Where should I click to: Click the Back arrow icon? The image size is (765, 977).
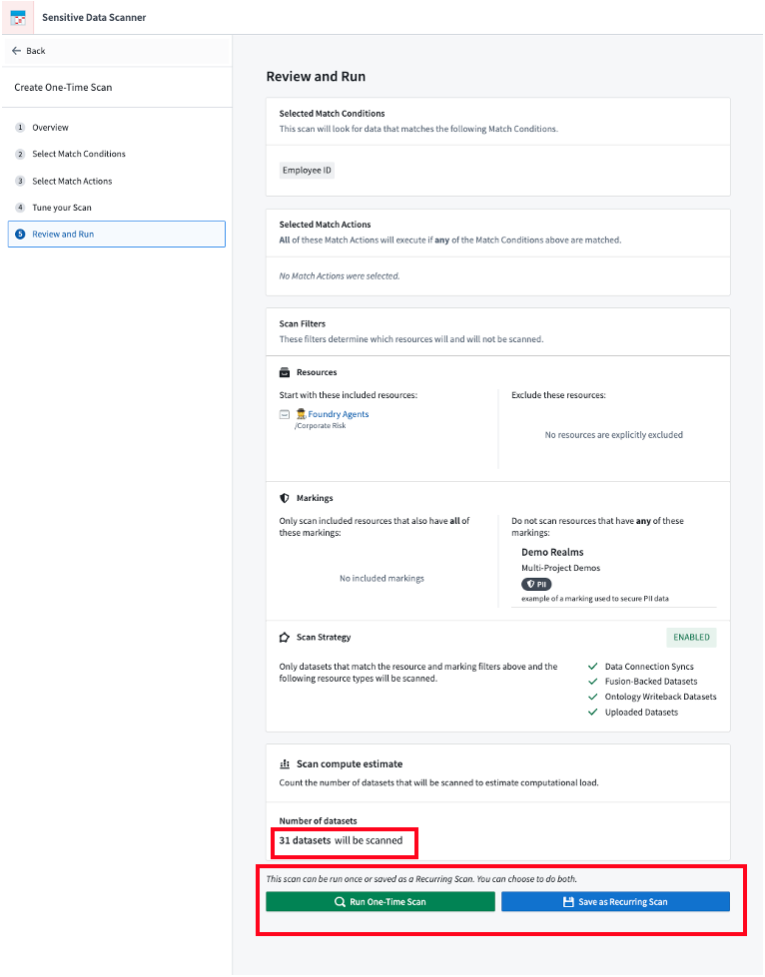click(16, 51)
